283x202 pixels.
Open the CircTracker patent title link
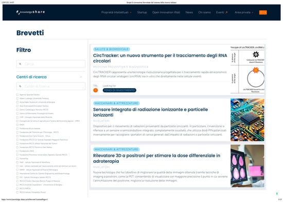click(x=160, y=58)
